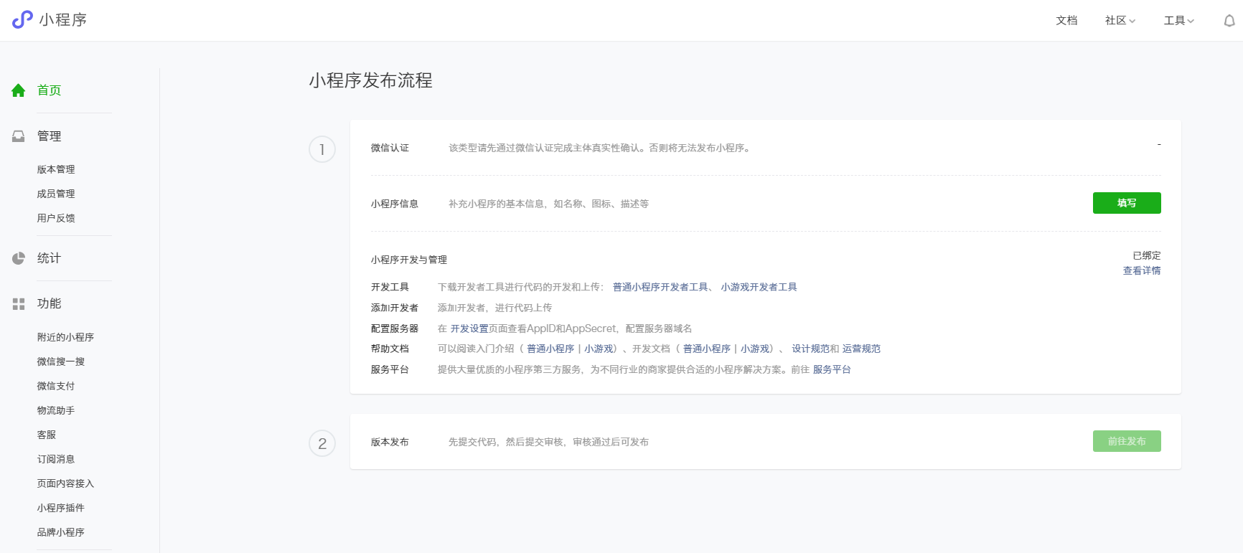The width and height of the screenshot is (1243, 553).
Task: Click the pie chart icon beside 统计
Action: 19,258
